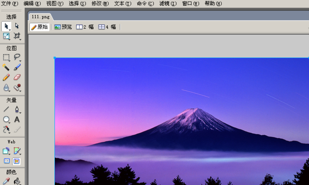309x185 pixels.
Task: Select the Rubber Stamp tool
Action: click(x=17, y=87)
